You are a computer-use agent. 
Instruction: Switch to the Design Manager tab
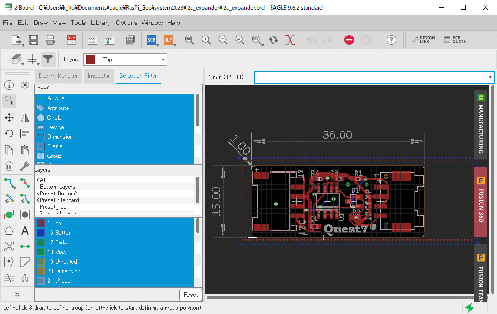coord(59,76)
